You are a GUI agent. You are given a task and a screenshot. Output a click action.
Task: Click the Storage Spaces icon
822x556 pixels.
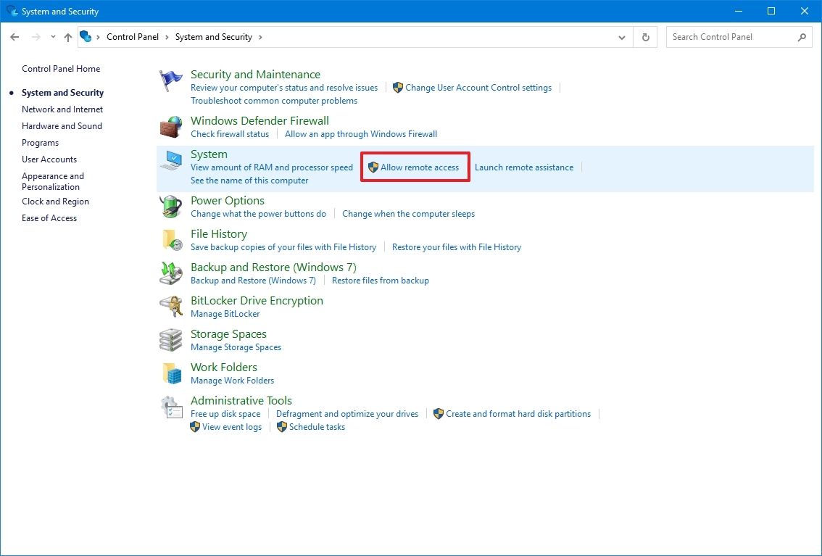coord(170,340)
